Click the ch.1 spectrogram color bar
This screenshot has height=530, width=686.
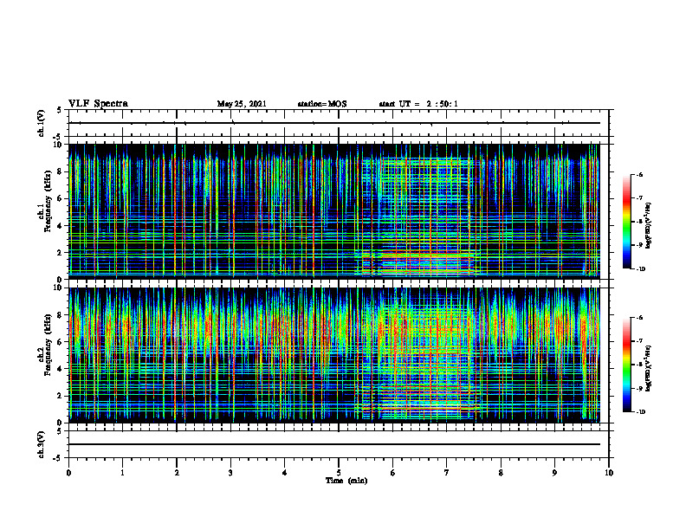(x=627, y=222)
